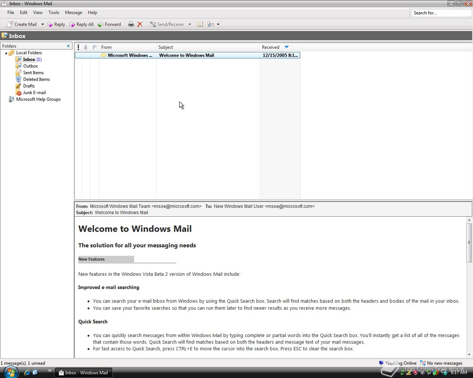This screenshot has height=378, width=473.
Task: Click into the Search for field
Action: [441, 13]
